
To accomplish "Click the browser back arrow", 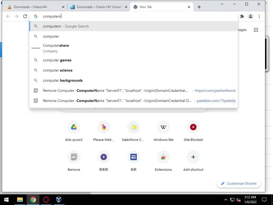I will point(8,16).
